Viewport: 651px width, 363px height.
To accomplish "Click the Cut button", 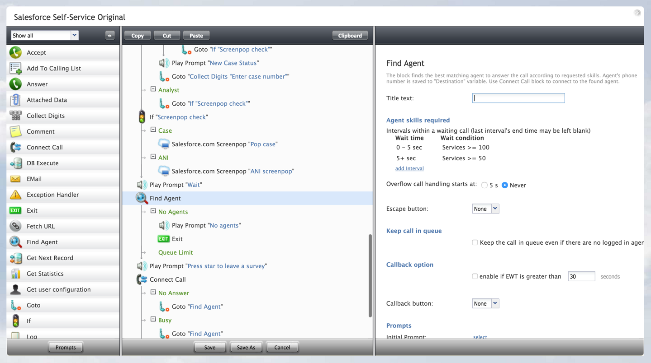I will coord(167,35).
